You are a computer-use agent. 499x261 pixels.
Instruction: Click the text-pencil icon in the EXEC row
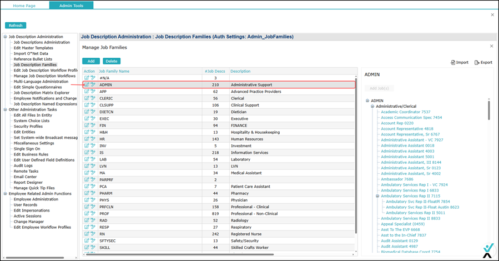(93, 118)
